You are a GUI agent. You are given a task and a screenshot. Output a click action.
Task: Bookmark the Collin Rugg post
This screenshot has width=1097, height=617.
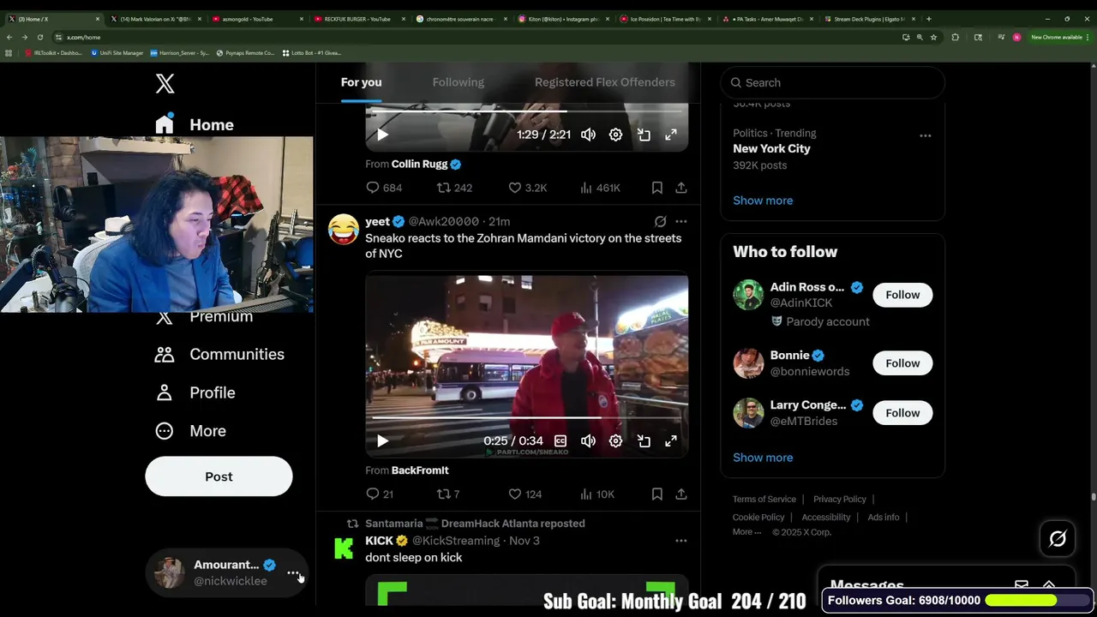pos(656,188)
